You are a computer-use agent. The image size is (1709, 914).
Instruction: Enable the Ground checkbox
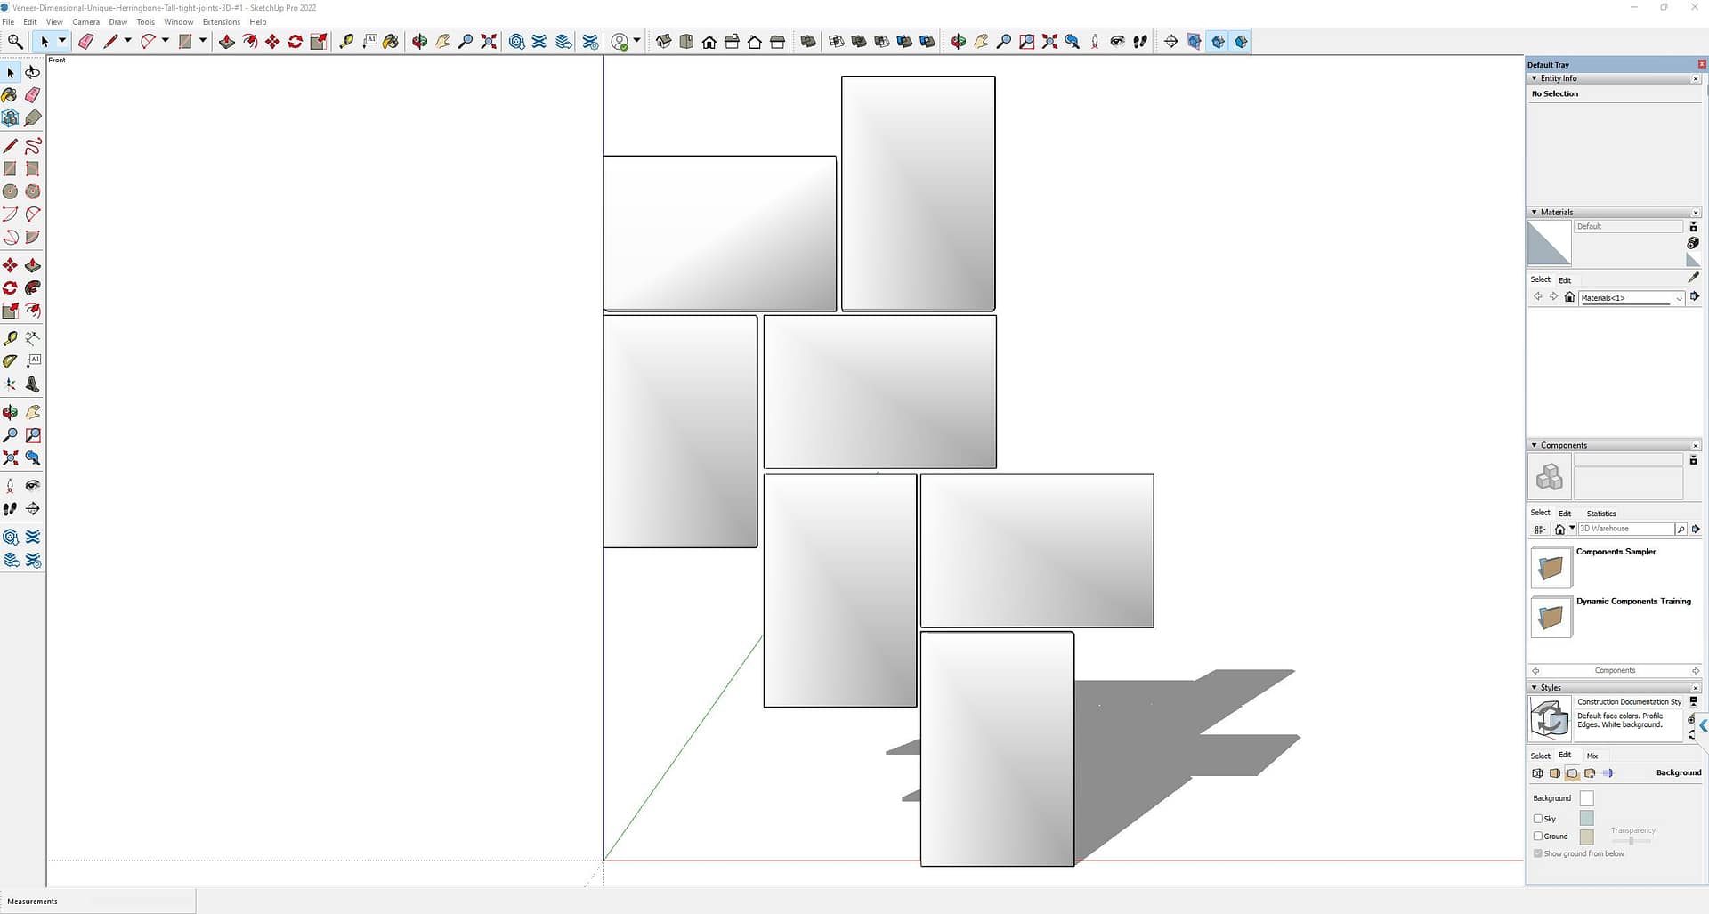1538,837
